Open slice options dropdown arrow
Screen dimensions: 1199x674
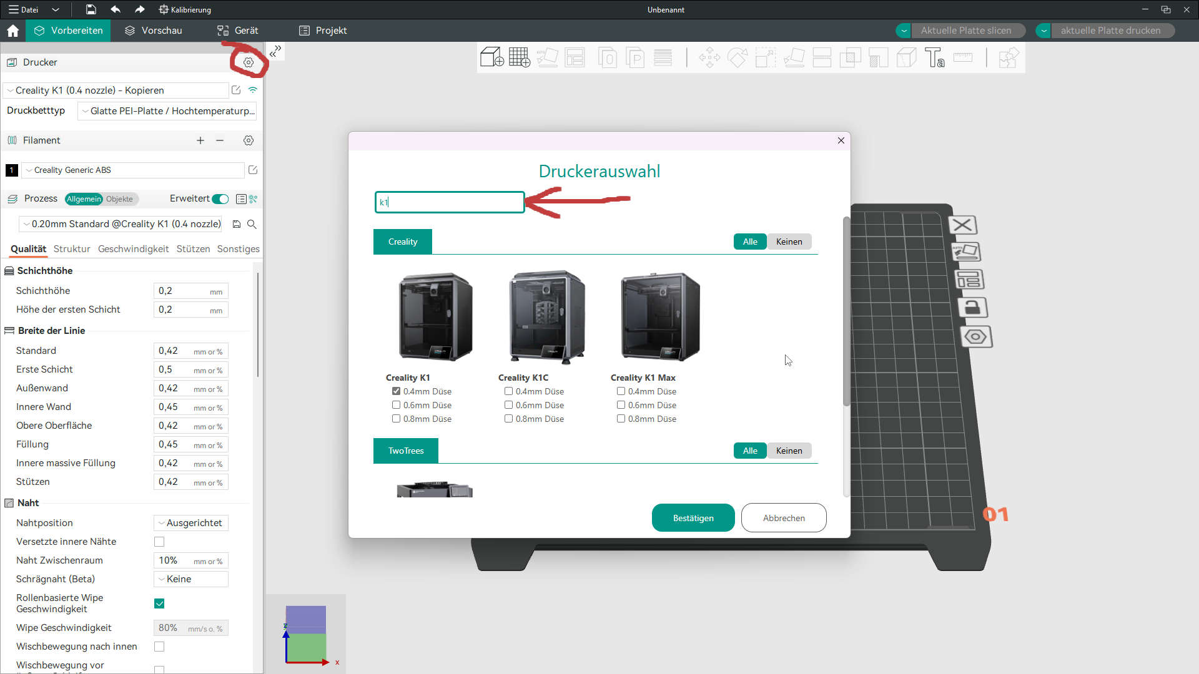[904, 31]
